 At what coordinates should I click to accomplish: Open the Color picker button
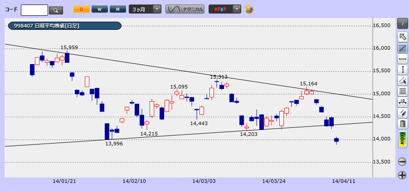[403, 139]
